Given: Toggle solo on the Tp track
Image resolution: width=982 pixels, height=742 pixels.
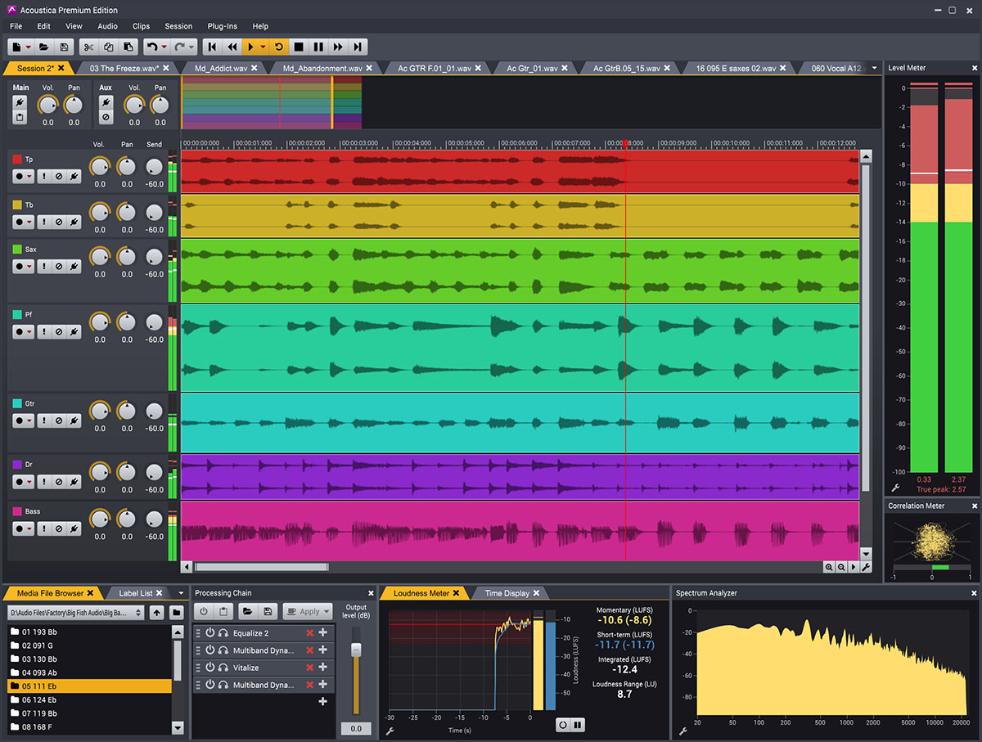Looking at the screenshot, I should pyautogui.click(x=44, y=176).
